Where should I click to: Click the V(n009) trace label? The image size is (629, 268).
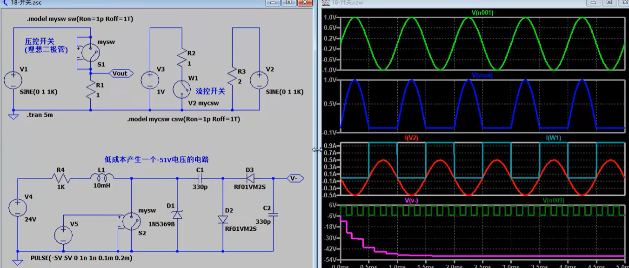[554, 201]
